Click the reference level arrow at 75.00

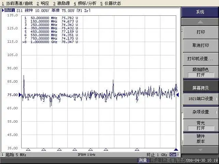(20, 95)
